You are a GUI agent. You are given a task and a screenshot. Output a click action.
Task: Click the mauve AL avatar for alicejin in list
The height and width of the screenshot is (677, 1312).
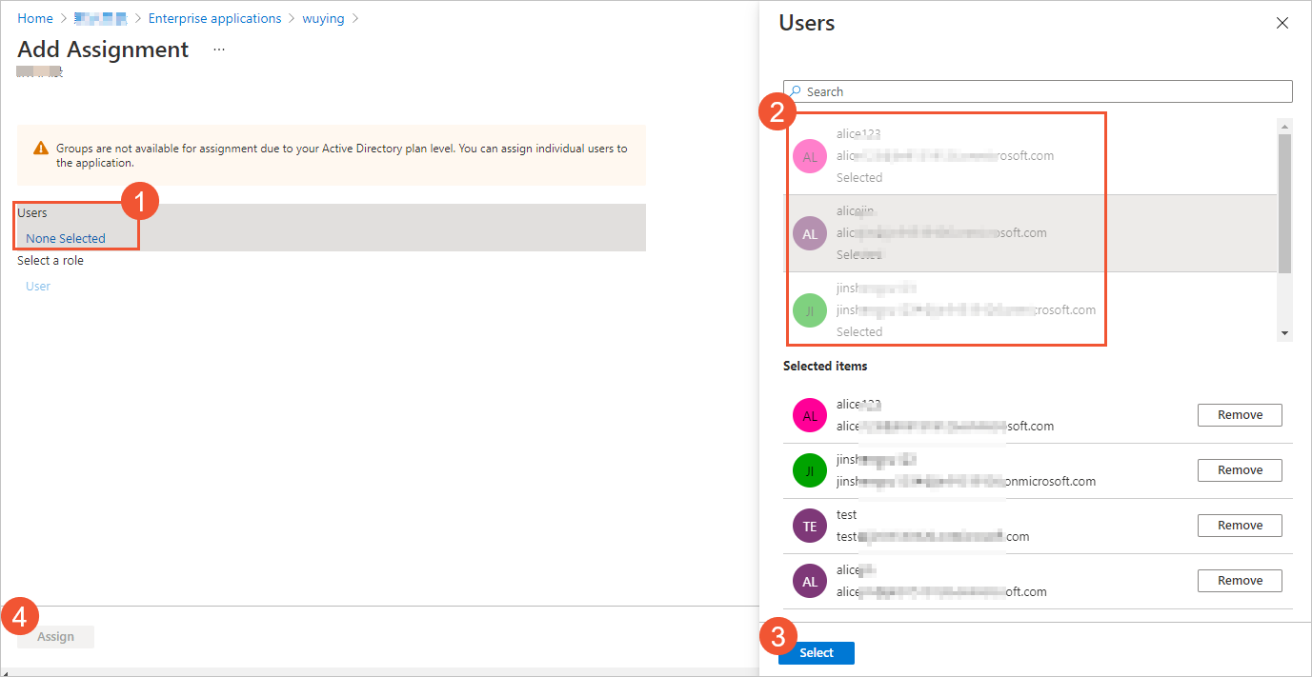click(x=810, y=233)
